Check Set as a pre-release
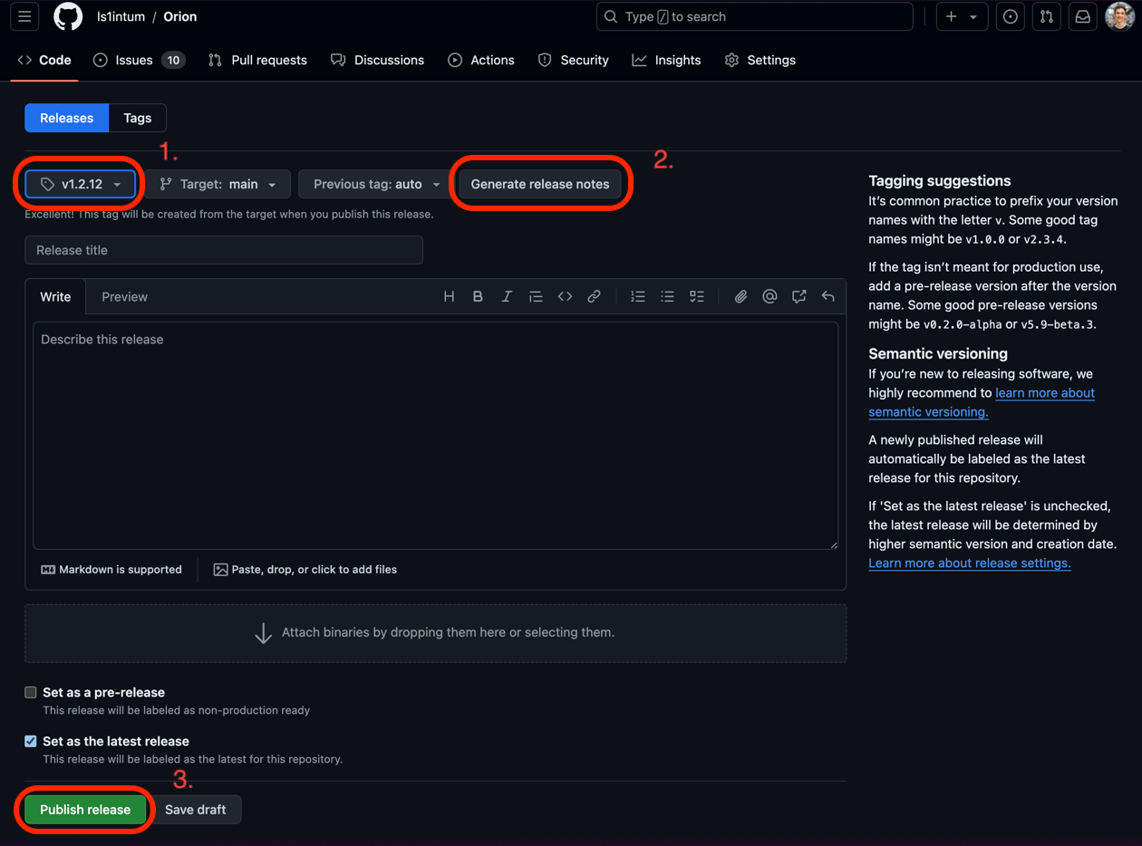 click(x=30, y=692)
